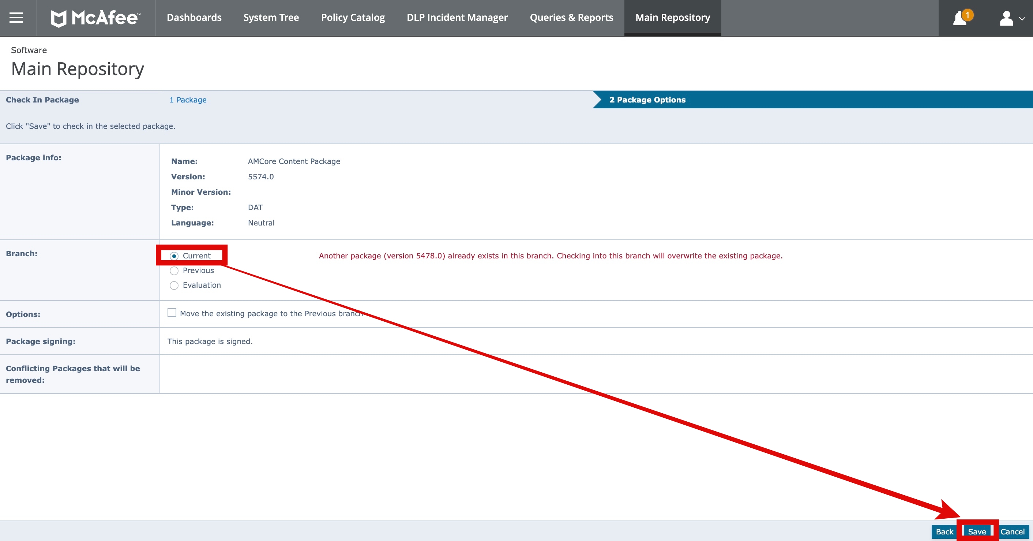
Task: Click the McAfee logo
Action: coord(95,18)
